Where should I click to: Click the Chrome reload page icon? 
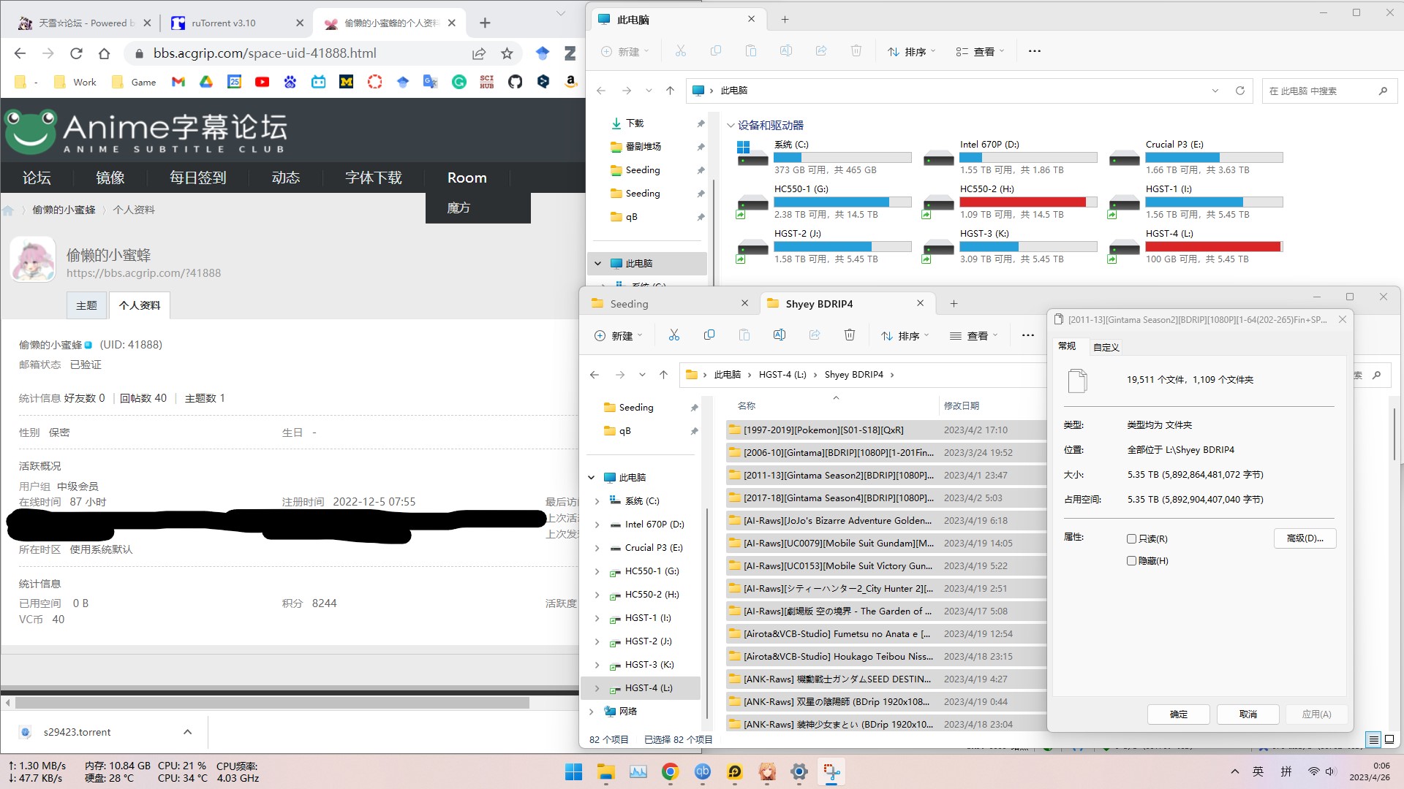(76, 53)
